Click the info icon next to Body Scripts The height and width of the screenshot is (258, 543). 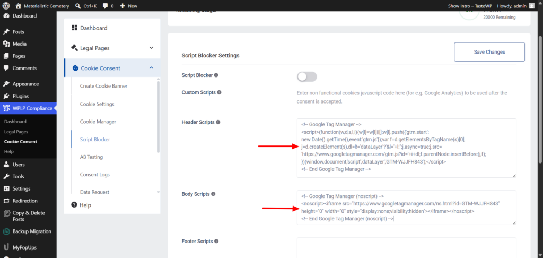(213, 194)
